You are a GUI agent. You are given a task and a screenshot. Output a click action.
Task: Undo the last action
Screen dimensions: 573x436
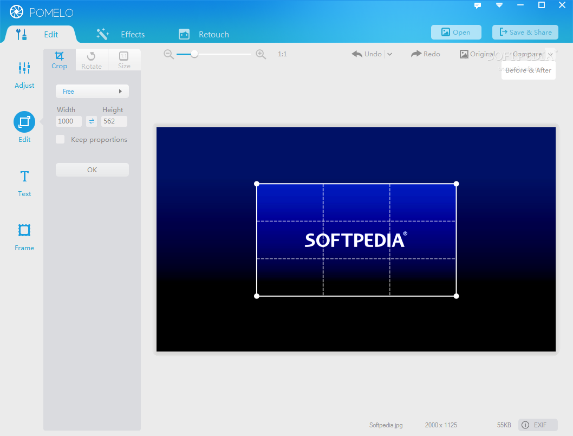pos(367,54)
